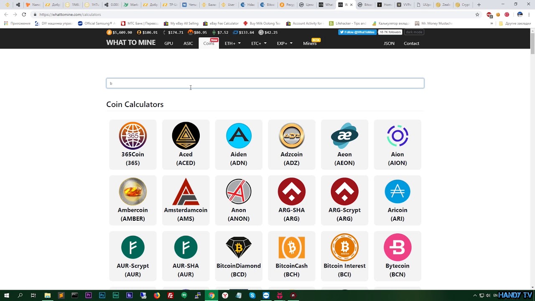Expand the EXP+ dropdown menu

tap(285, 43)
